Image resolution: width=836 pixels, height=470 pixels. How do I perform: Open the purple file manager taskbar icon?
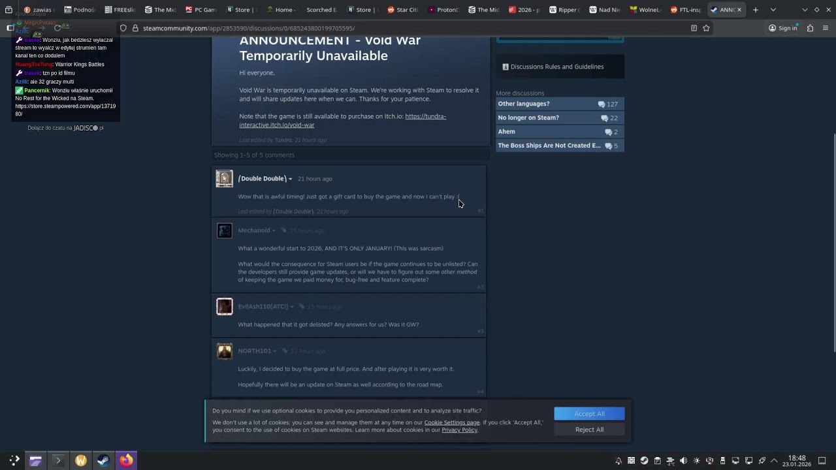35,460
